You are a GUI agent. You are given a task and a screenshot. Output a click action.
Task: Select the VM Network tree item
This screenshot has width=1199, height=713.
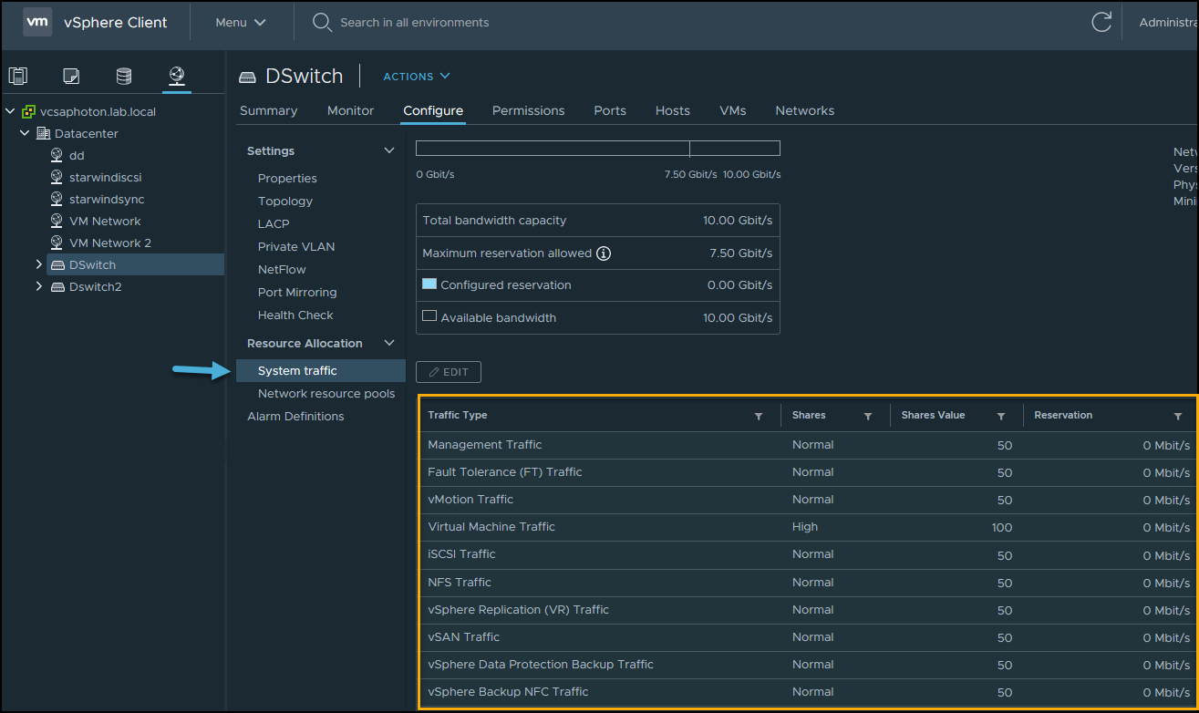(x=105, y=221)
